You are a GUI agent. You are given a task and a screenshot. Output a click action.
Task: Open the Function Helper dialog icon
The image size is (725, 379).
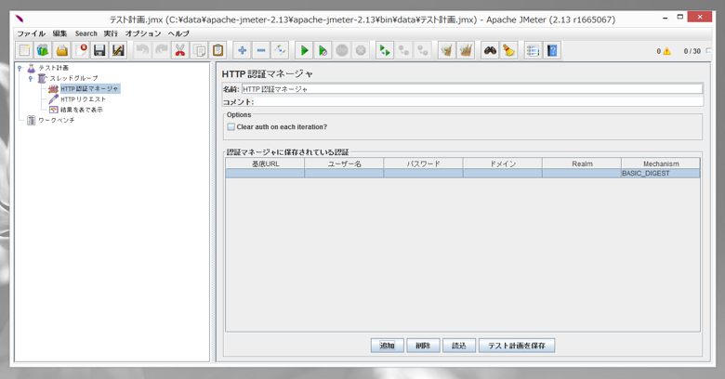click(534, 50)
